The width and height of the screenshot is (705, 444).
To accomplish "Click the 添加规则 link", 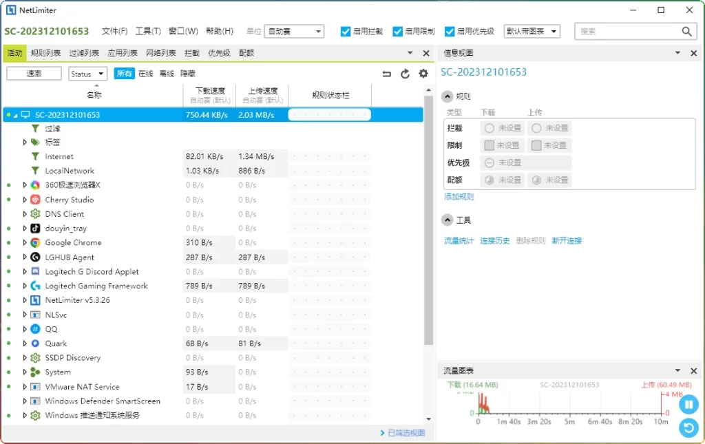I will click(x=458, y=197).
